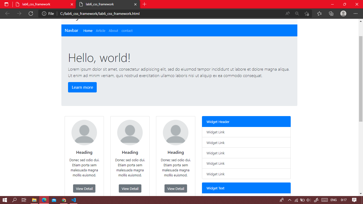363x204 pixels.
Task: Open the volume control in system tray
Action: (309, 200)
